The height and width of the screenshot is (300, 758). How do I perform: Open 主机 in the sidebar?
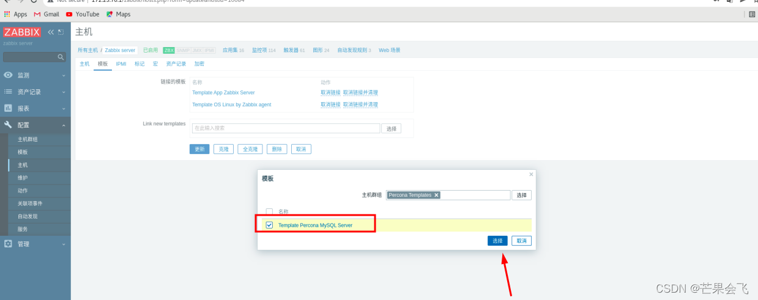point(23,165)
